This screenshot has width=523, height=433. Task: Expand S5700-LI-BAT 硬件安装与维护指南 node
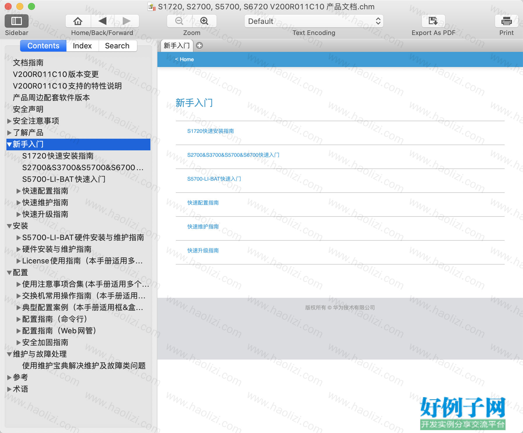pyautogui.click(x=19, y=237)
